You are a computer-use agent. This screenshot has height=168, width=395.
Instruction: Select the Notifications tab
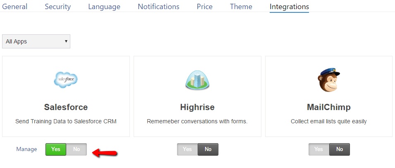click(158, 7)
